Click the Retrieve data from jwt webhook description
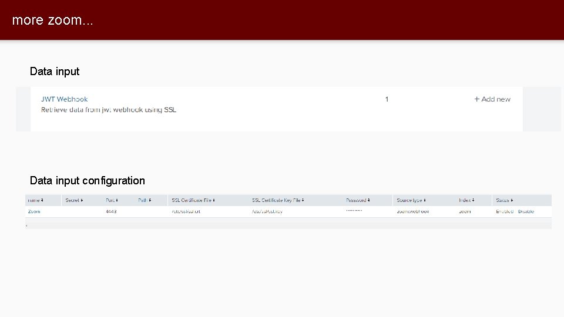This screenshot has width=564, height=317. click(109, 110)
